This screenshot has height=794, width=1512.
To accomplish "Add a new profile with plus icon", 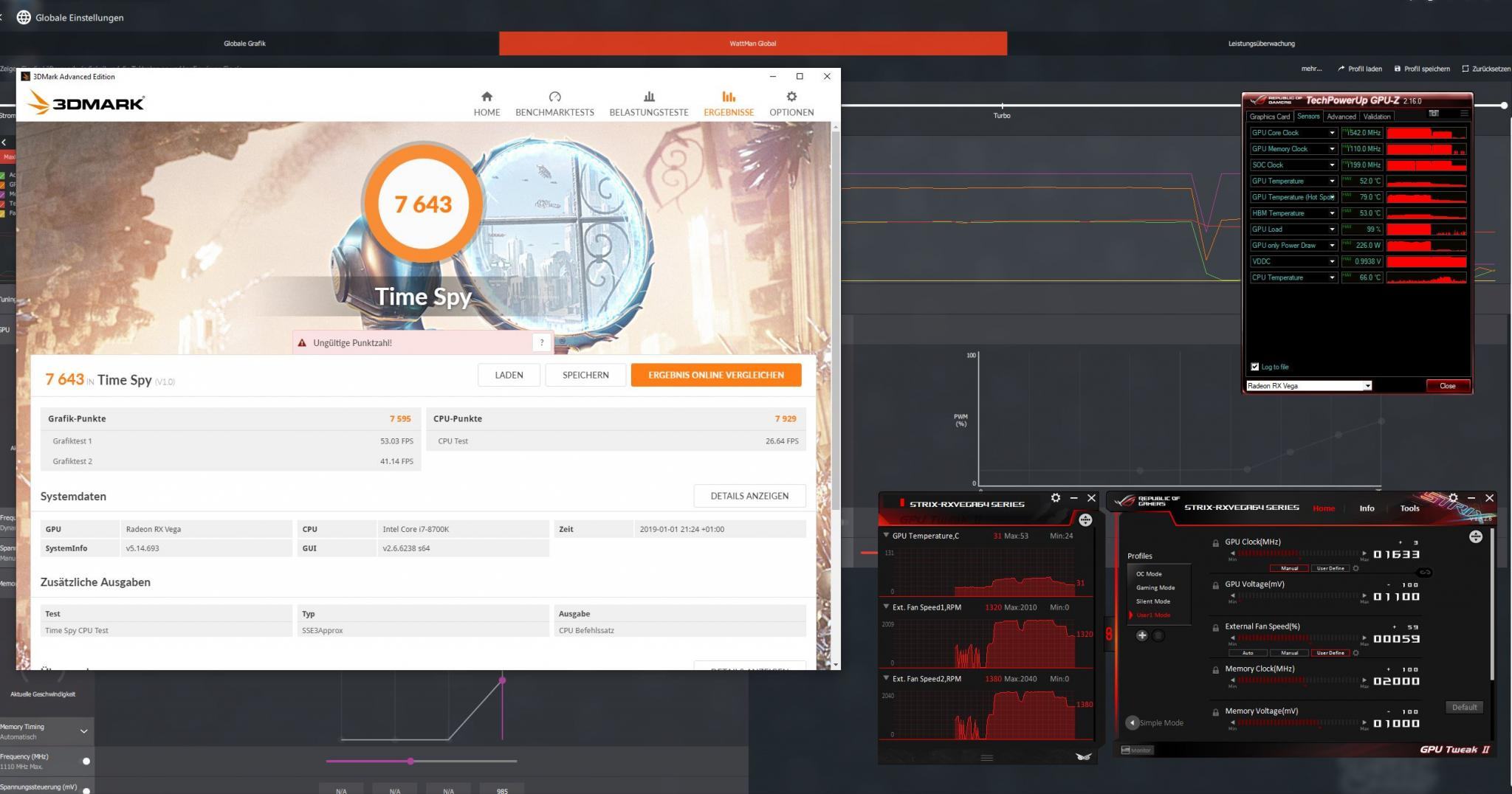I will 1141,635.
